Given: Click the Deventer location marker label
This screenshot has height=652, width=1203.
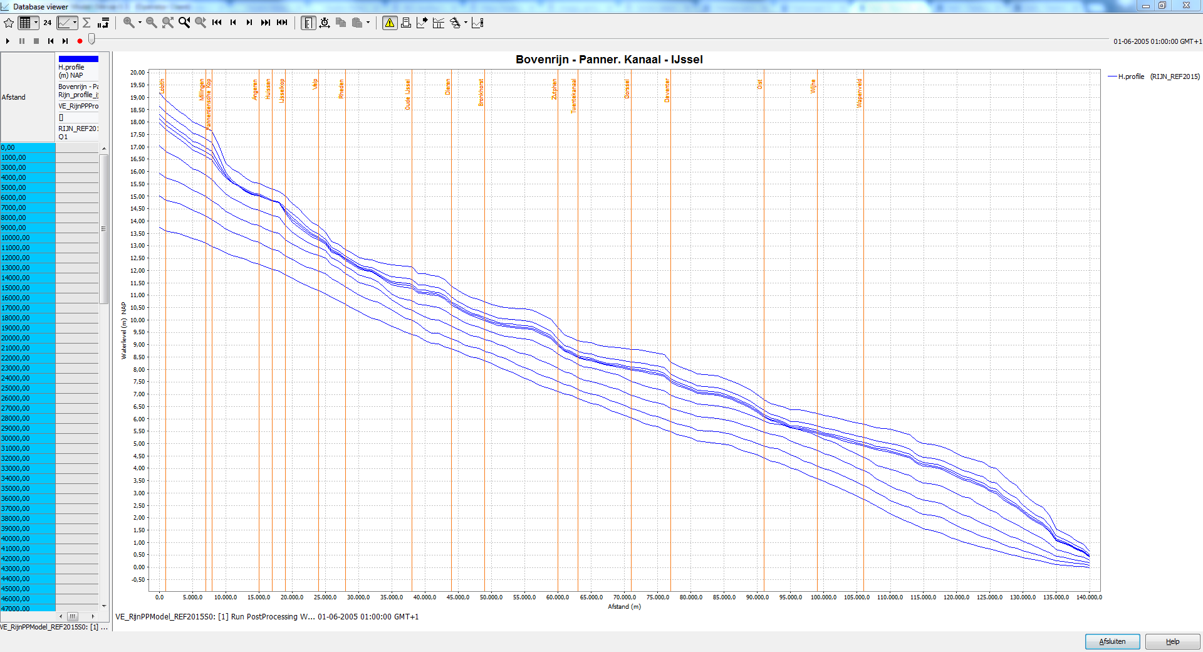Looking at the screenshot, I should click(x=667, y=90).
